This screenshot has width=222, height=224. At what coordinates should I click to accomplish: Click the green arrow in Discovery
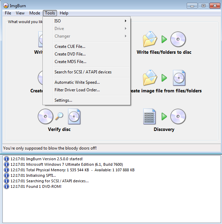[x=164, y=116]
